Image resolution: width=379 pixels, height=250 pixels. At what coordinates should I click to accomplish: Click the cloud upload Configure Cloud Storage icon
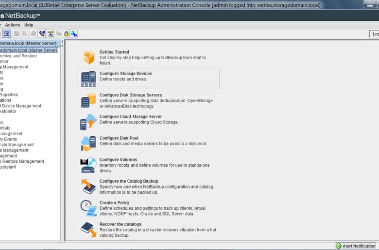pyautogui.click(x=88, y=122)
